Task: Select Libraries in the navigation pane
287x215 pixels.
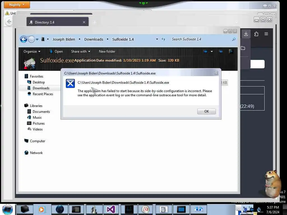Action: [36, 106]
